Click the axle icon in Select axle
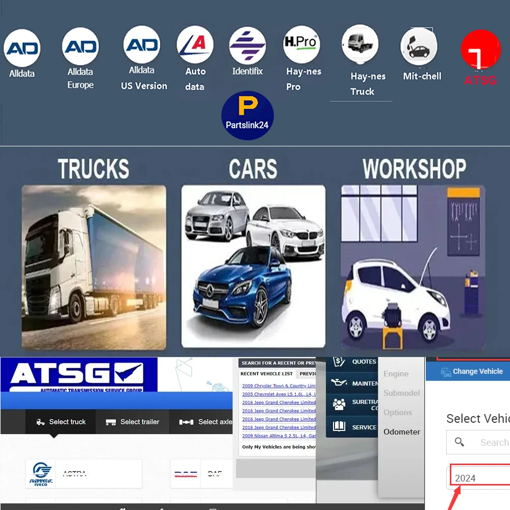Viewport: 510px width, 510px height. click(x=186, y=422)
